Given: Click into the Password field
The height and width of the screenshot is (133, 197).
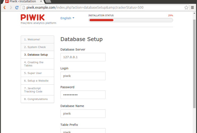Looking at the screenshot, I should 83,95.
